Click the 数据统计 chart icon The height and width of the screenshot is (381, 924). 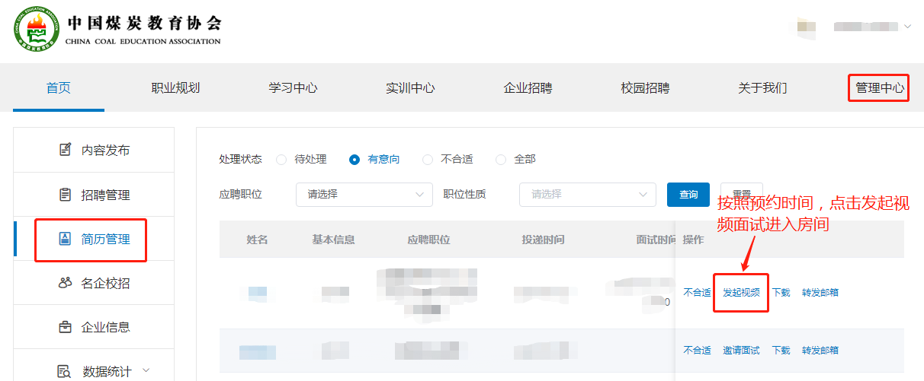66,371
